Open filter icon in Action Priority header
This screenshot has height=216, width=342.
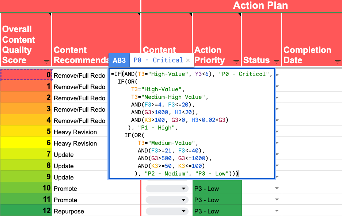tap(236, 62)
